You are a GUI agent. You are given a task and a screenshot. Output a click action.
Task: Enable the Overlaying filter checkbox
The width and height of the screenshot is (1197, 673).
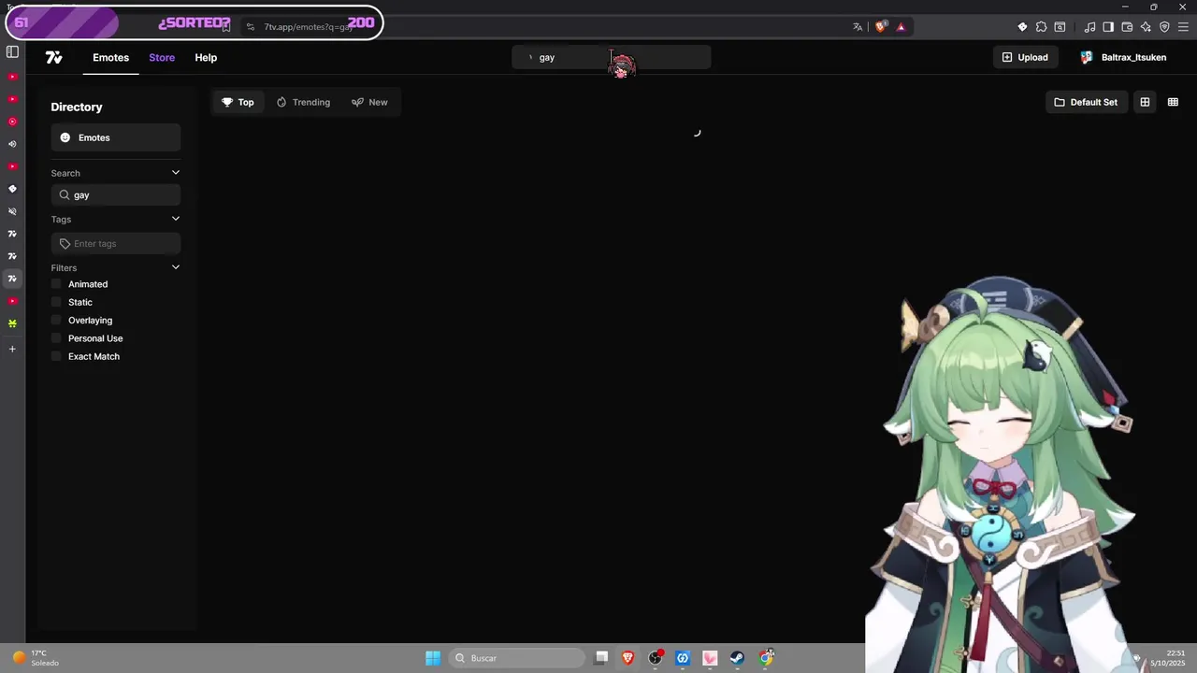(x=56, y=321)
